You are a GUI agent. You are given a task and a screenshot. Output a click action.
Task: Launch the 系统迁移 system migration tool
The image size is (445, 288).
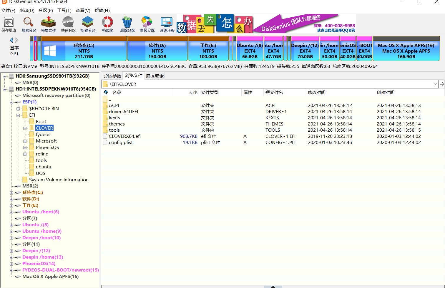tap(167, 24)
